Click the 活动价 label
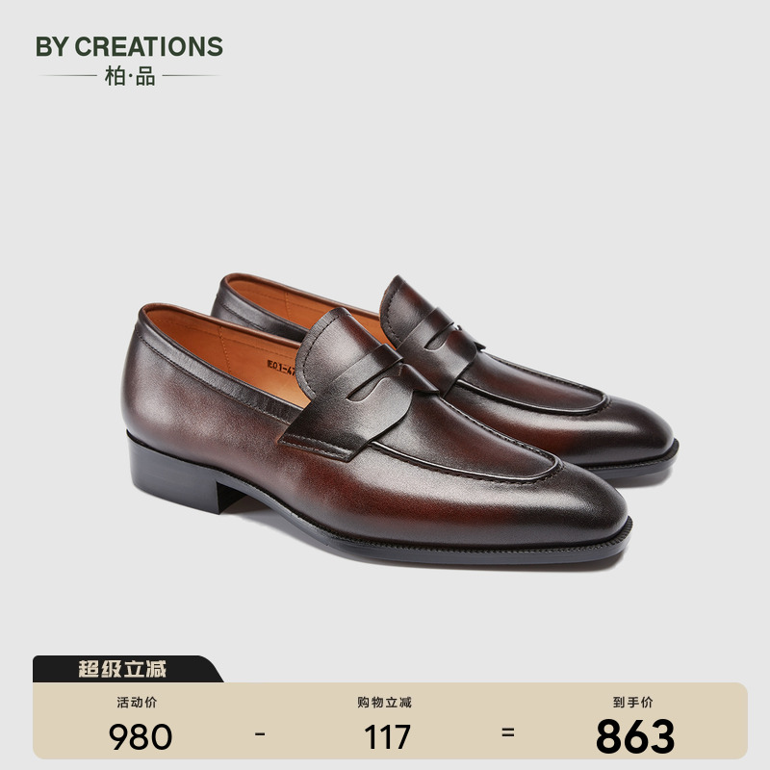This screenshot has width=770, height=770. [137, 703]
